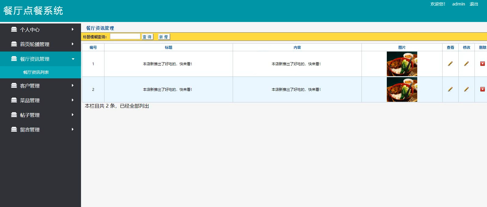
Task: Click the 欢迎您! greeting text
Action: pos(438,4)
